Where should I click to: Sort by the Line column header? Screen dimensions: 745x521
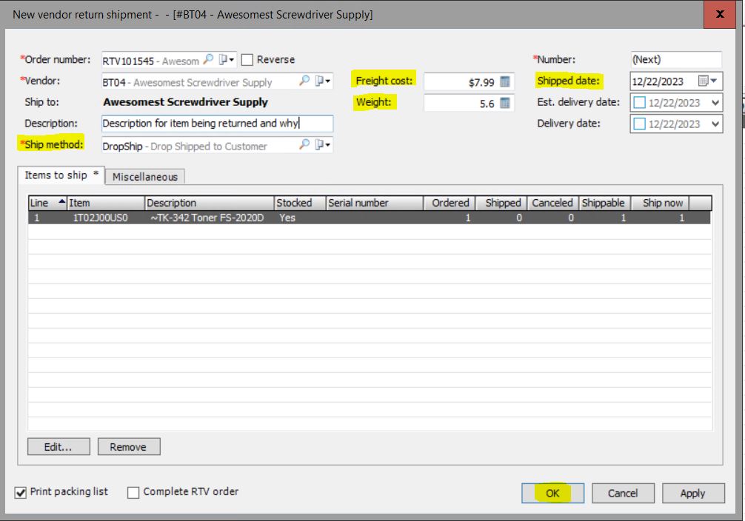coord(47,203)
